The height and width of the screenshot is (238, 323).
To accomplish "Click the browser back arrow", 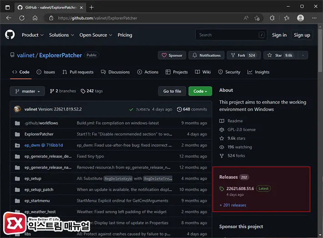I will click(x=9, y=18).
